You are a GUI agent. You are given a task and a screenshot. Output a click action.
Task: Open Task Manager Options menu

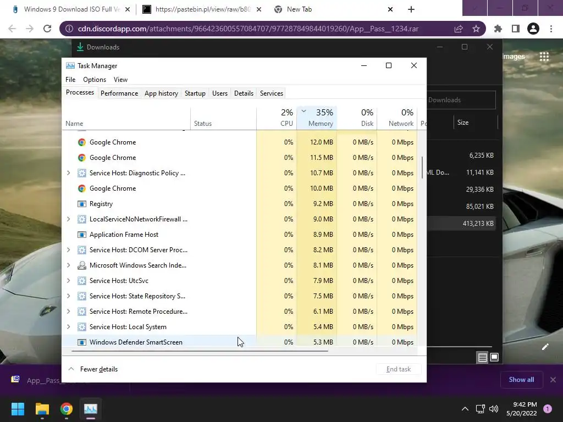pyautogui.click(x=95, y=80)
